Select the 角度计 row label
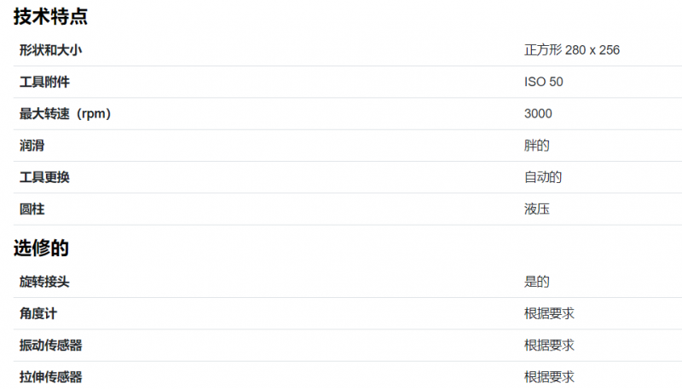 (38, 313)
